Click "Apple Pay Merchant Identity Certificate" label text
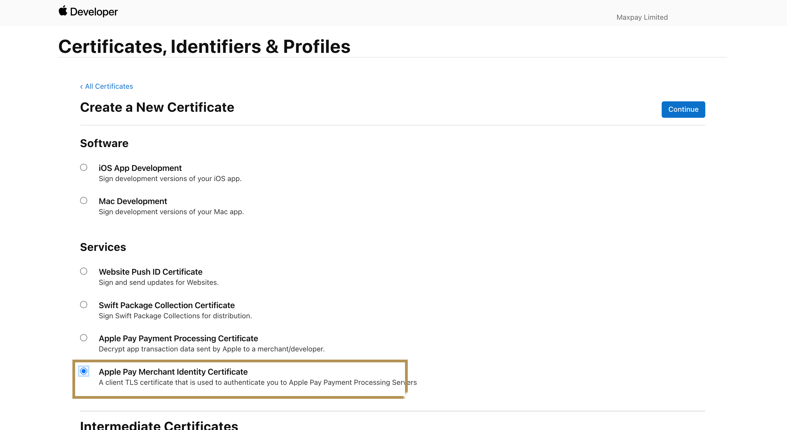The width and height of the screenshot is (787, 430). tap(173, 372)
